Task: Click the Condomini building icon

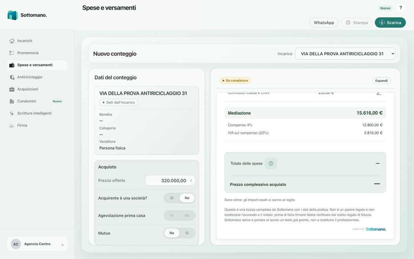Action: tap(12, 101)
